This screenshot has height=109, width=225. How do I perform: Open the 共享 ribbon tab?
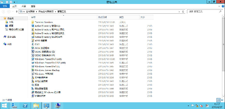(24, 6)
